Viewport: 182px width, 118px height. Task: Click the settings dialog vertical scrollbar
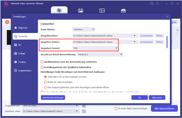[167, 42]
